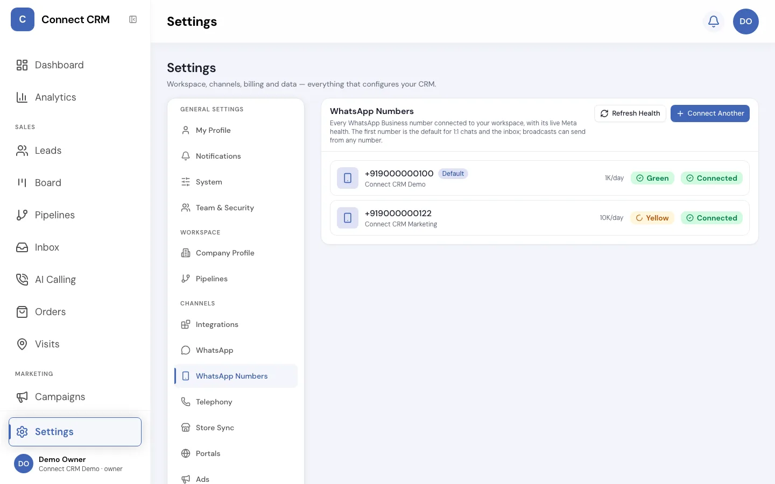This screenshot has height=484, width=775.
Task: Open Board page in sidebar
Action: click(x=75, y=183)
